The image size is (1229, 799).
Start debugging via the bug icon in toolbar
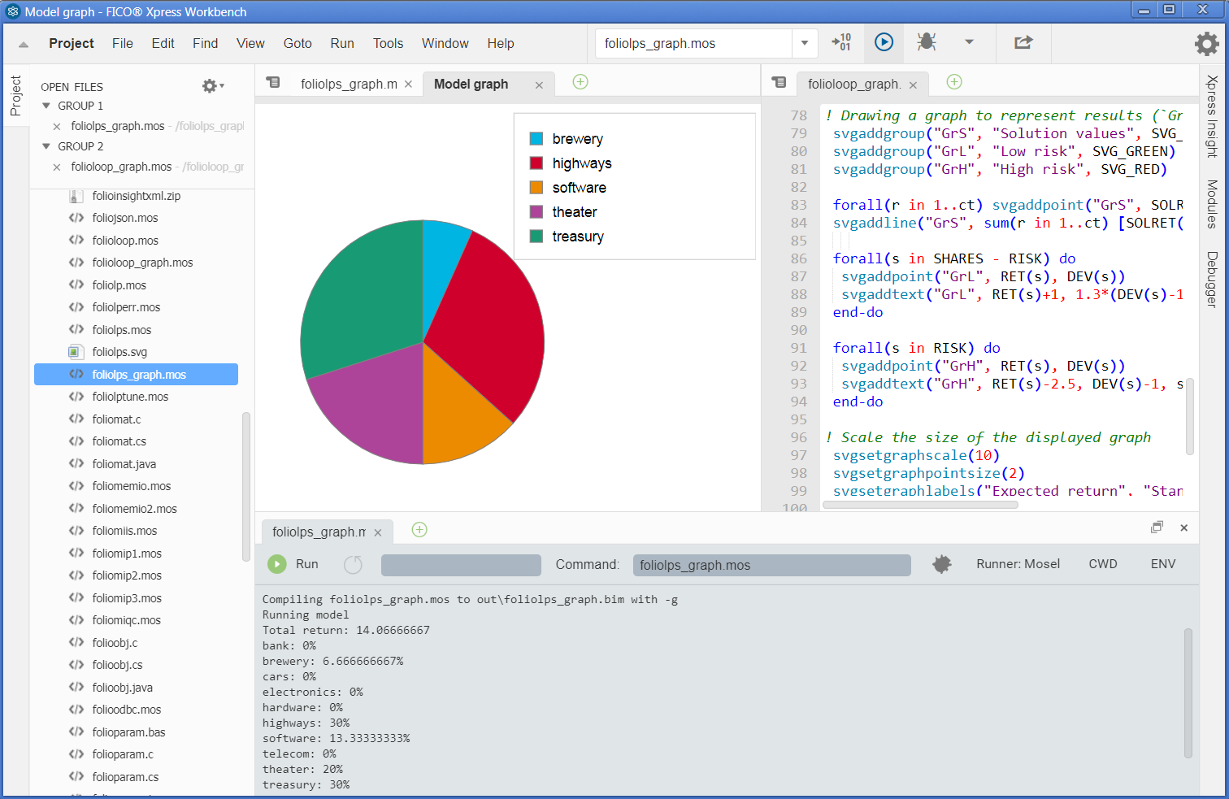[x=927, y=43]
